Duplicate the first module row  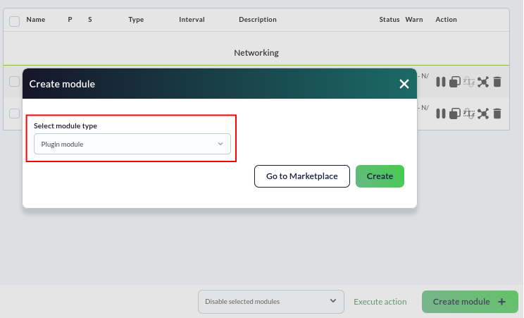(x=454, y=82)
